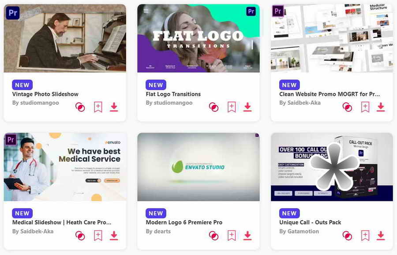Image resolution: width=397 pixels, height=255 pixels.
Task: Bookmark the Vintage Photo Slideshow item
Action: [x=98, y=107]
